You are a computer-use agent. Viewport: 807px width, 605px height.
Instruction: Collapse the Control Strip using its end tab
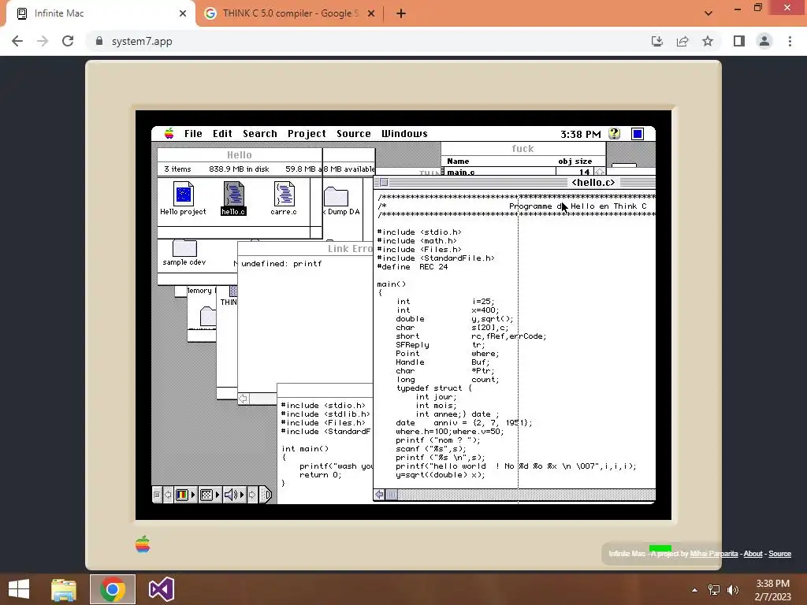(x=265, y=495)
